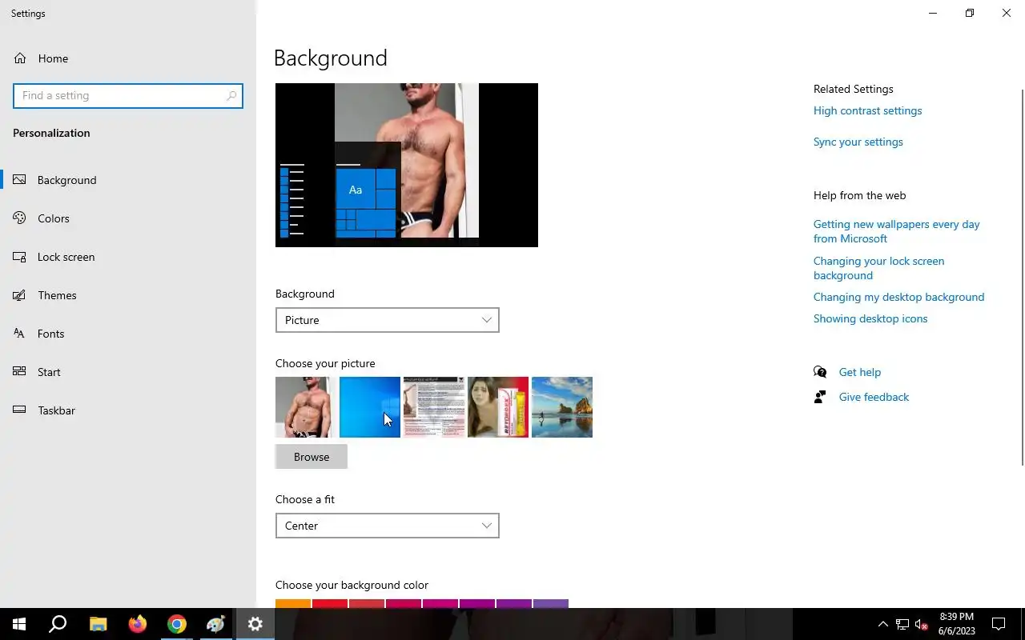
Task: Click the Themes brush icon
Action: tap(20, 295)
